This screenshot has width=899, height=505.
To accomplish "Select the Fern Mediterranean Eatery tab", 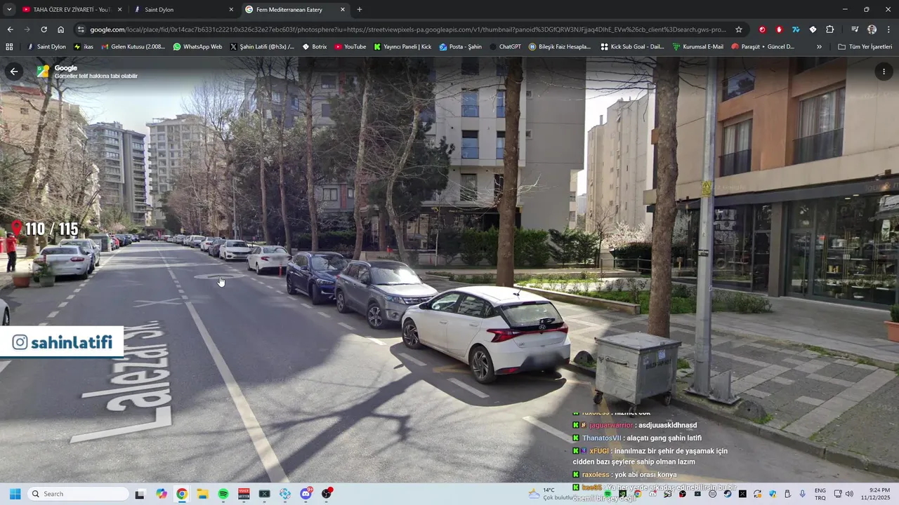I will (296, 10).
